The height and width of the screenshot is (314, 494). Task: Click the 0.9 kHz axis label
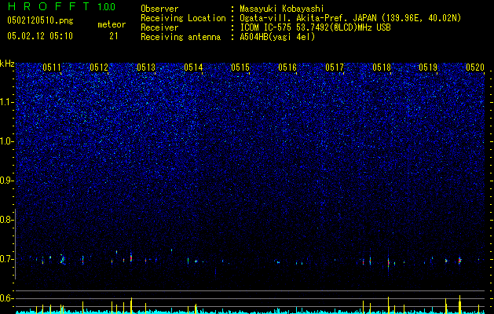(6, 181)
